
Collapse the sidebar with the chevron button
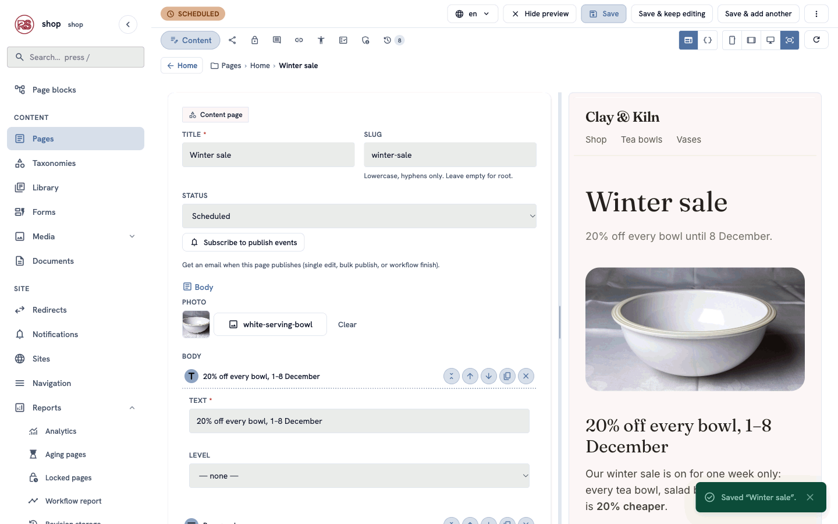[128, 24]
